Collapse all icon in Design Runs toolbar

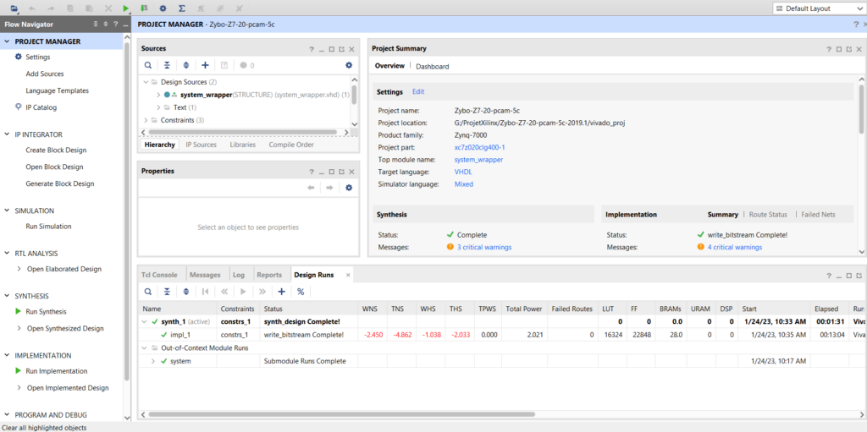click(x=166, y=292)
